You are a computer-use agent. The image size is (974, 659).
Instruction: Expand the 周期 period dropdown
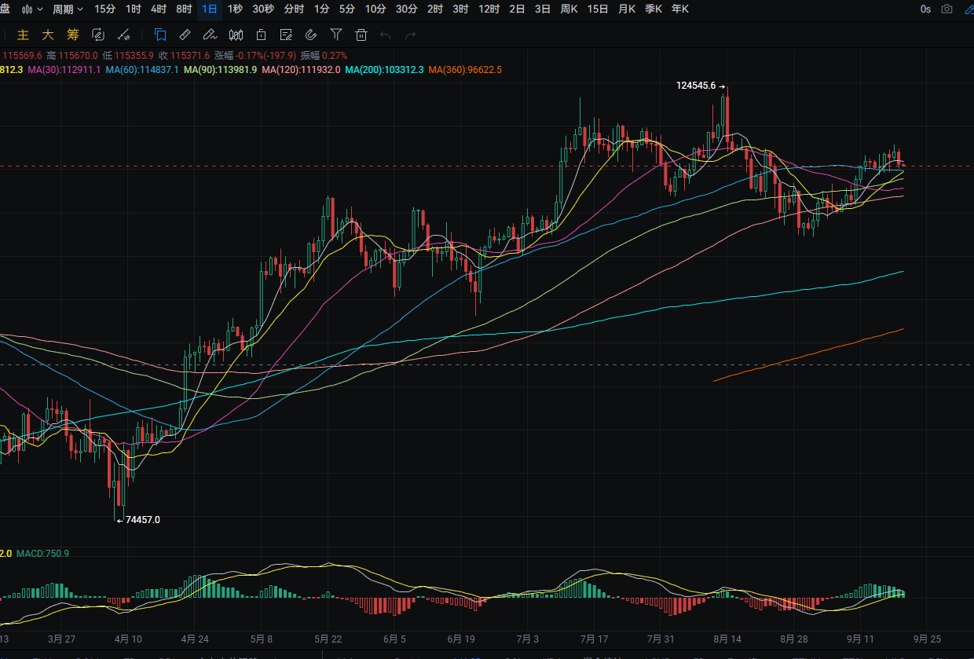click(68, 9)
